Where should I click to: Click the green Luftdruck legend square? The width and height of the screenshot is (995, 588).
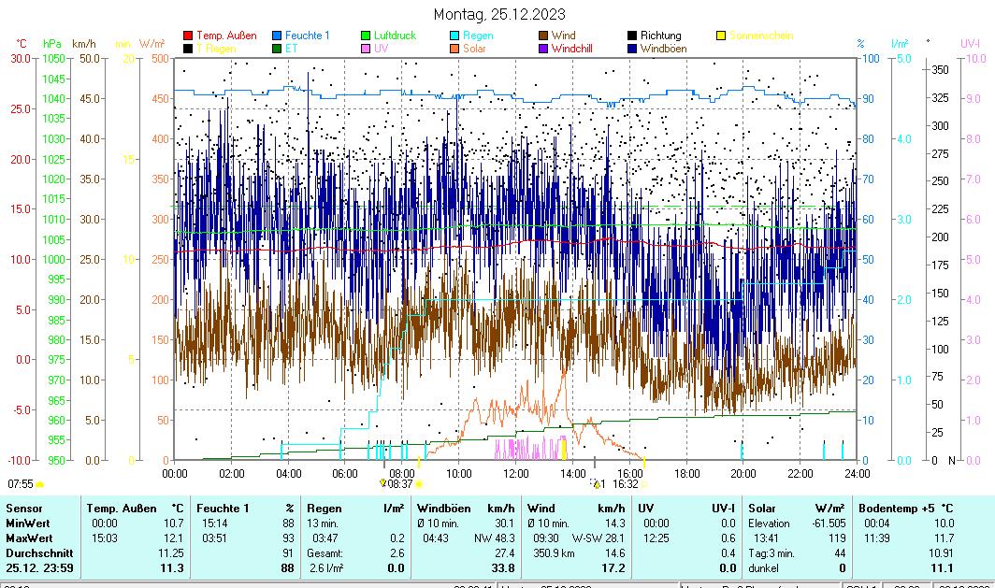pyautogui.click(x=367, y=36)
